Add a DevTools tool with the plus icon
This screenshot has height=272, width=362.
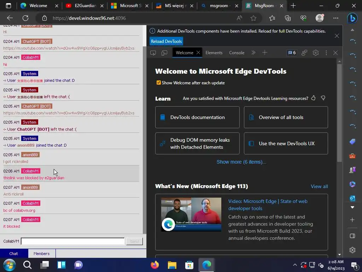265,53
